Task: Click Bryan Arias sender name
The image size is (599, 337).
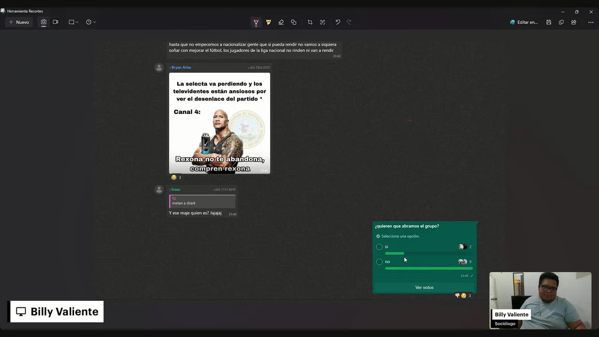Action: coord(180,67)
